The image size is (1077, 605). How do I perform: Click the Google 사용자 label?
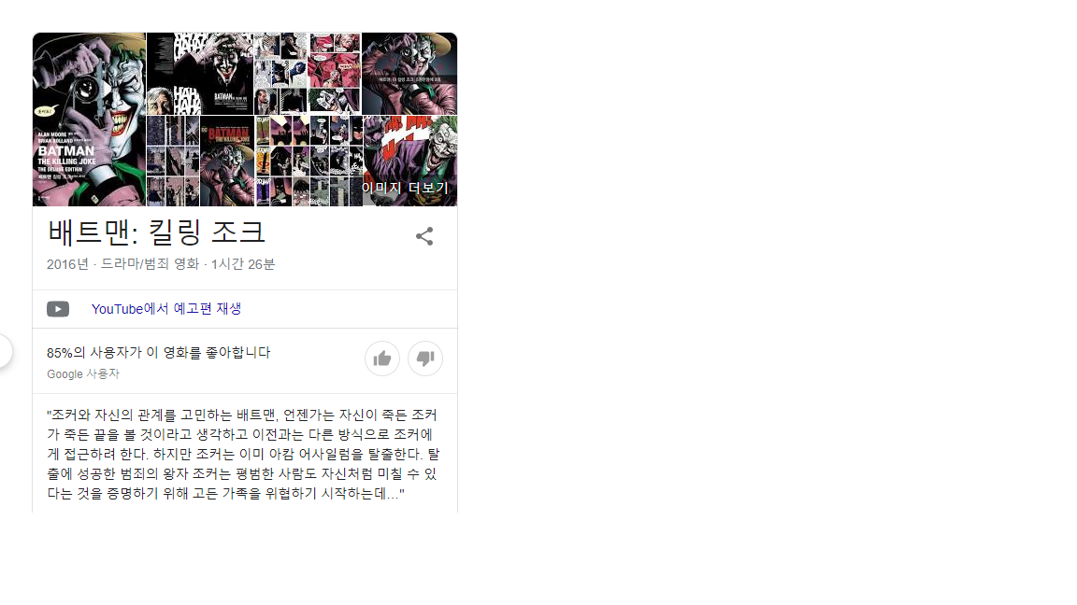[x=83, y=373]
